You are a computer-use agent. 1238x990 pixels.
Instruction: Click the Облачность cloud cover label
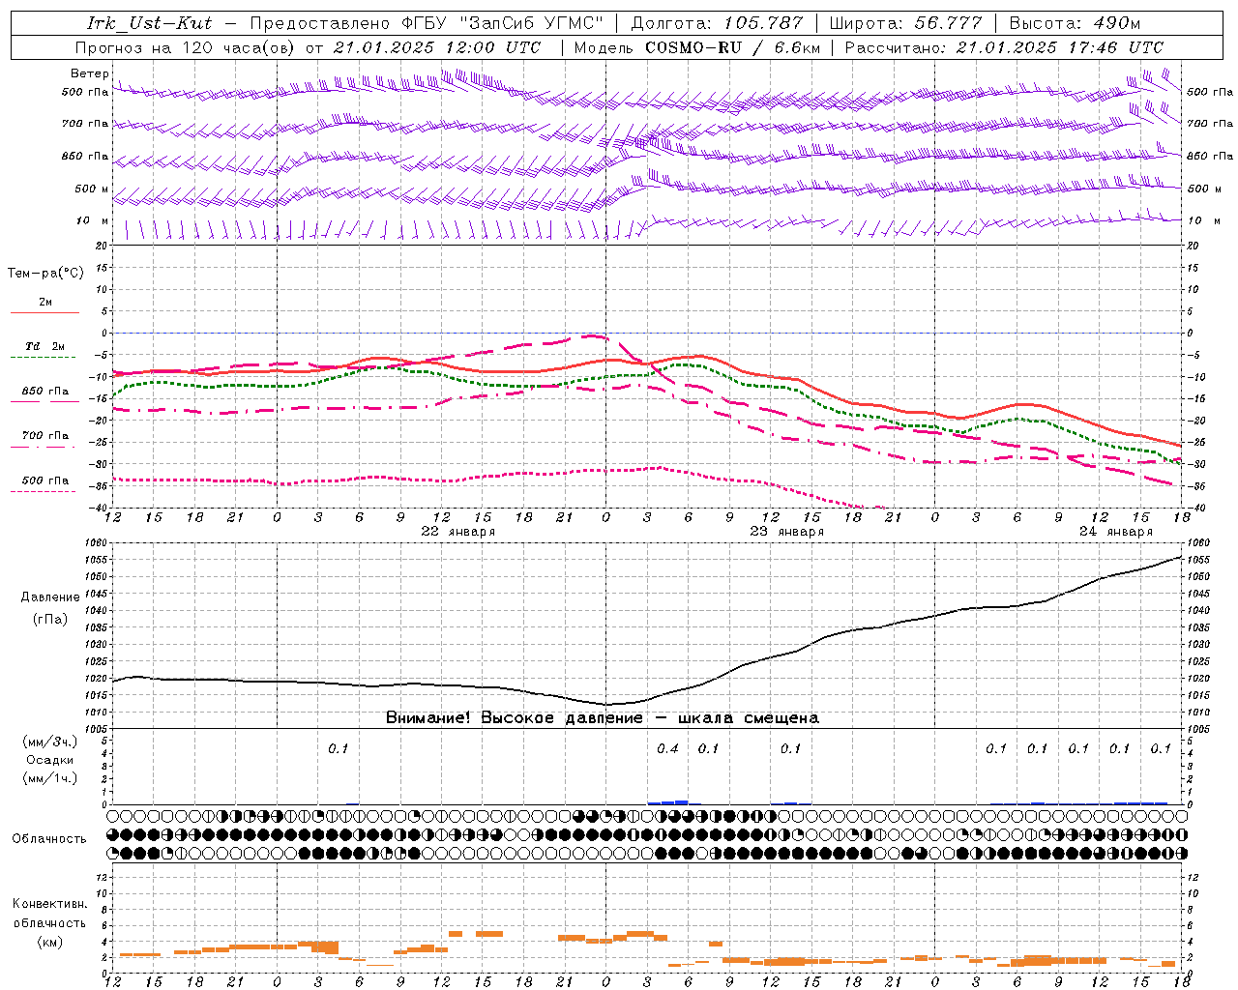pos(49,839)
